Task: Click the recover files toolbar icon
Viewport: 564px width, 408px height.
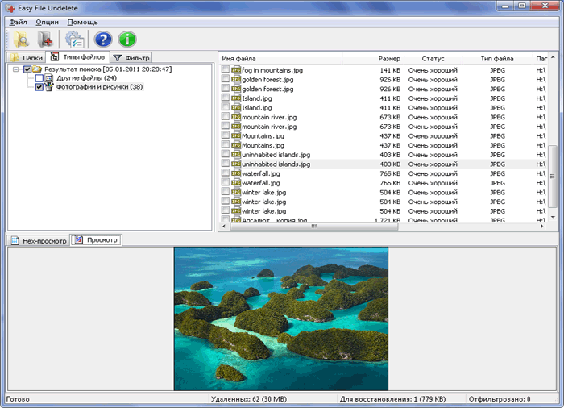Action: click(x=45, y=40)
